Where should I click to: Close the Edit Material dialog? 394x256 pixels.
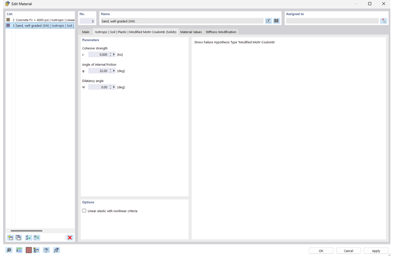tap(384, 4)
